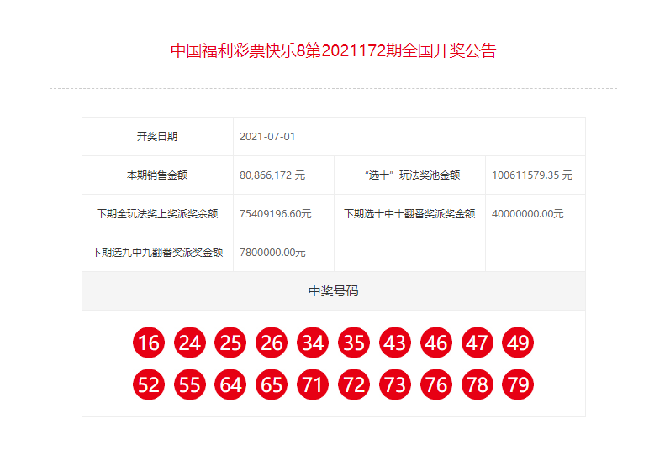649x455 pixels.
Task: Click the value 40000000.00元
Action: [528, 214]
